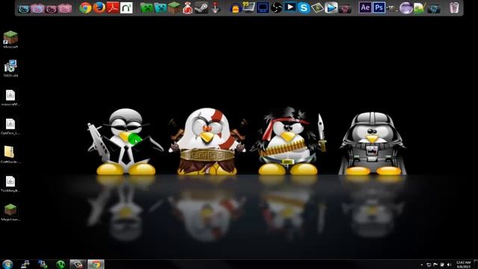This screenshot has width=478, height=269.
Task: Click the blue monitor dock icon
Action: point(263,7)
